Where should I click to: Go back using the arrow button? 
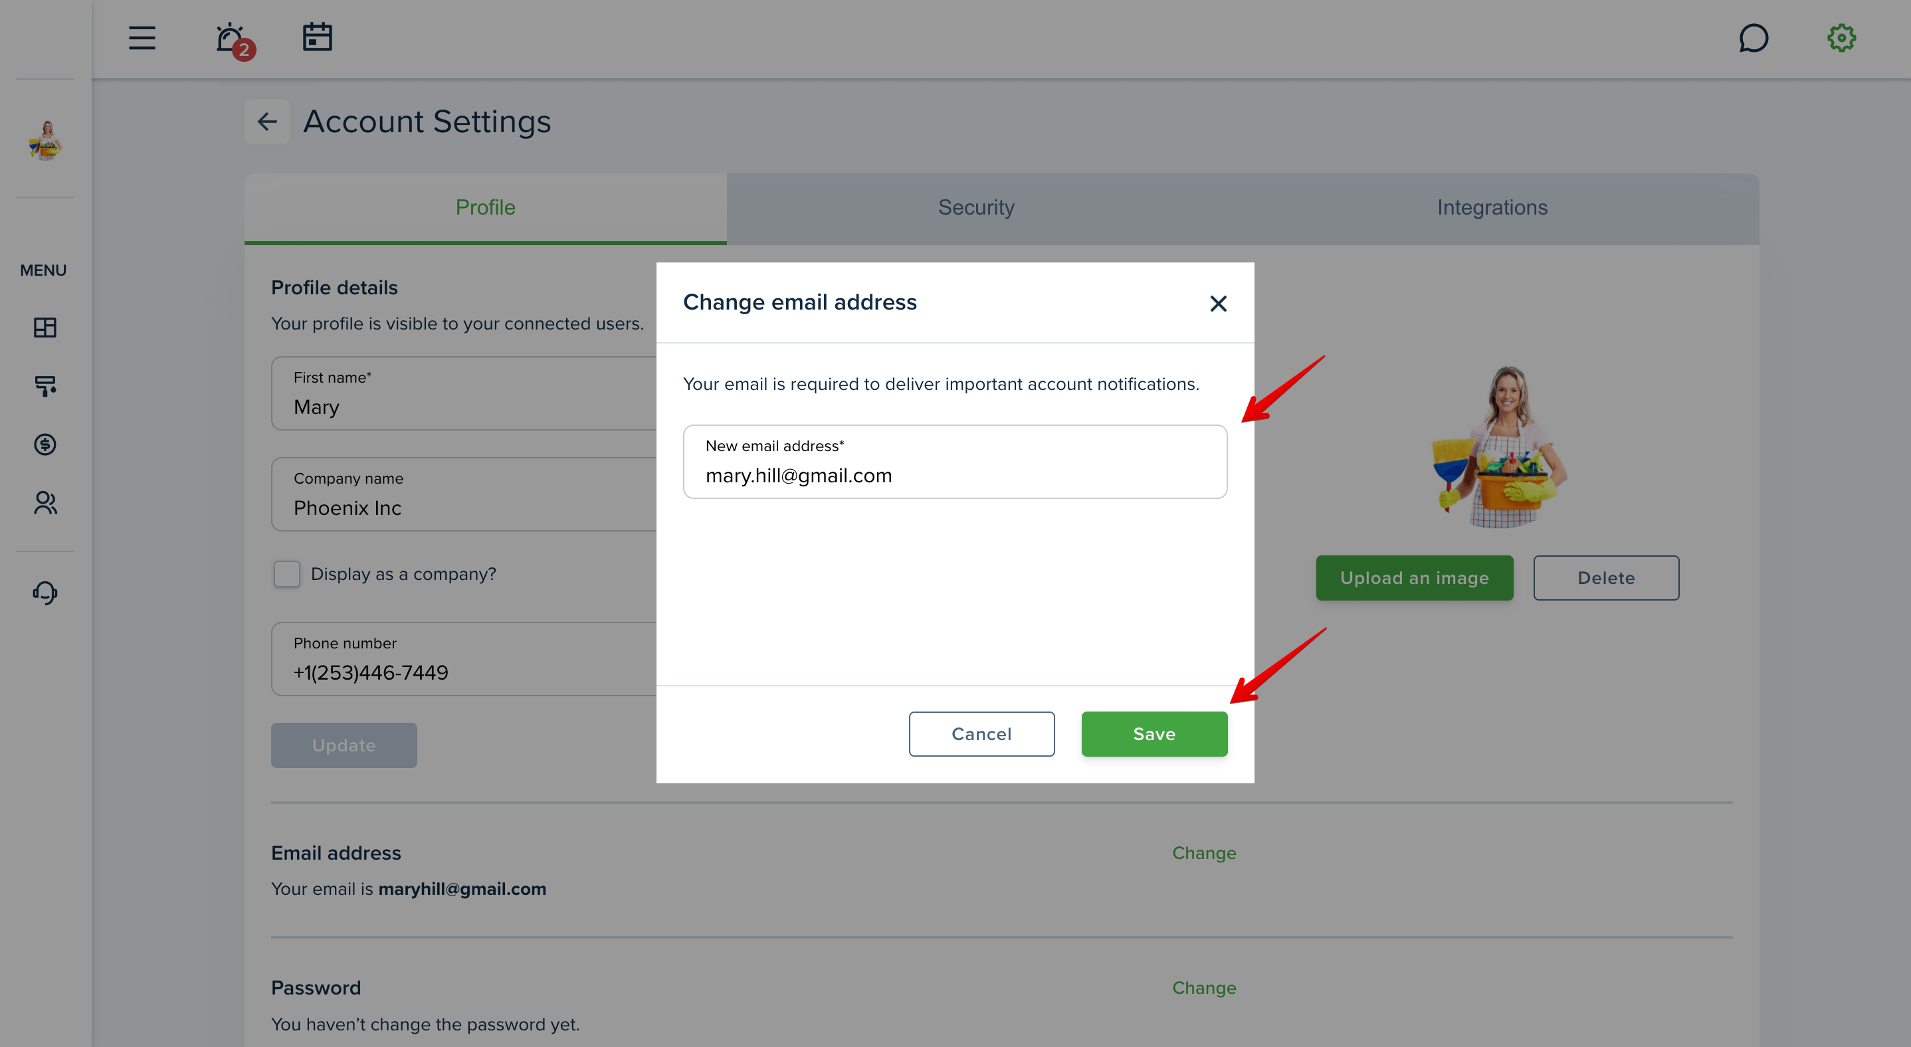267,122
